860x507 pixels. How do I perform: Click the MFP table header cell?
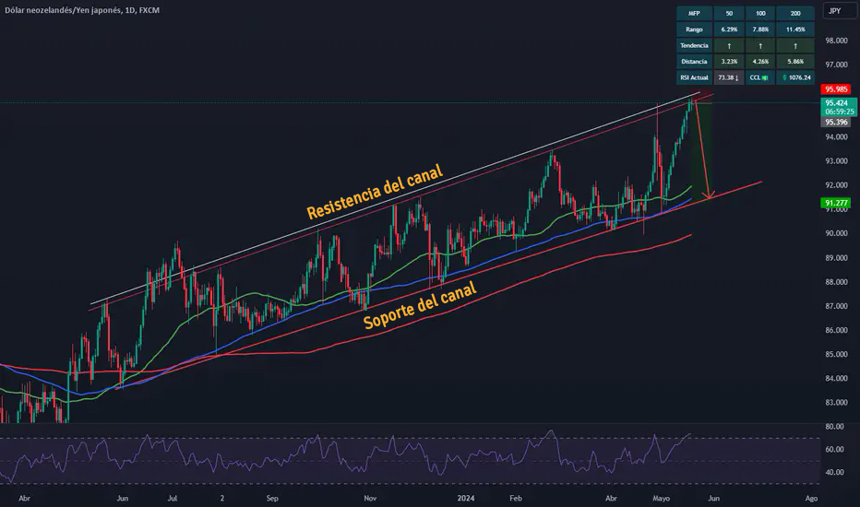[x=695, y=12]
